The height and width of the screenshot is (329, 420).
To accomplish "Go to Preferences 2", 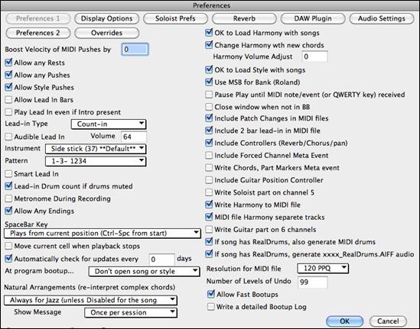I will (x=38, y=33).
